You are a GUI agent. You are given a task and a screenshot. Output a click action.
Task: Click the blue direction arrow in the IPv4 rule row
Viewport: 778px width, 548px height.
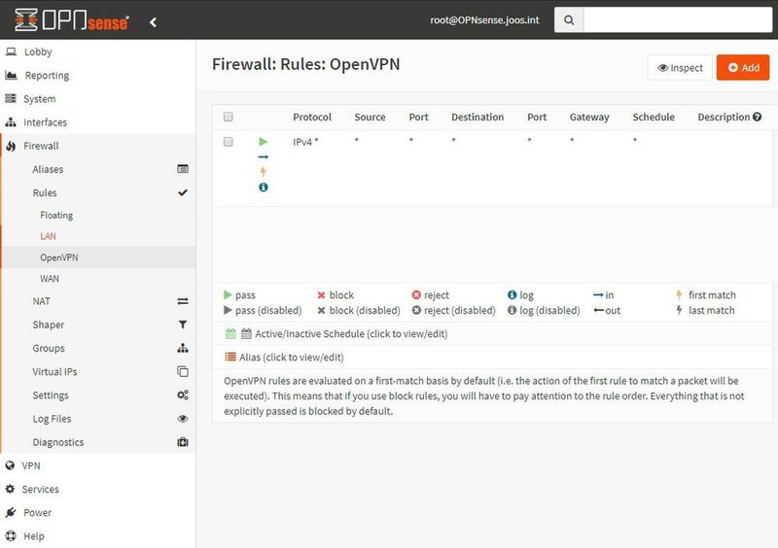click(263, 156)
